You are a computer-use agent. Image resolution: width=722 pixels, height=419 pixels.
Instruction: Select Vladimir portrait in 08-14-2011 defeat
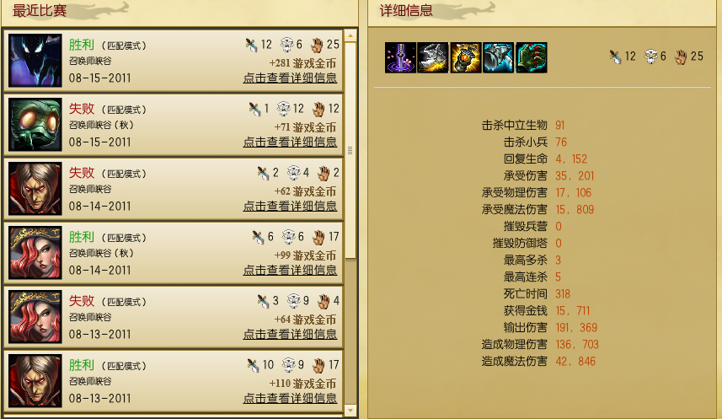[x=35, y=189]
